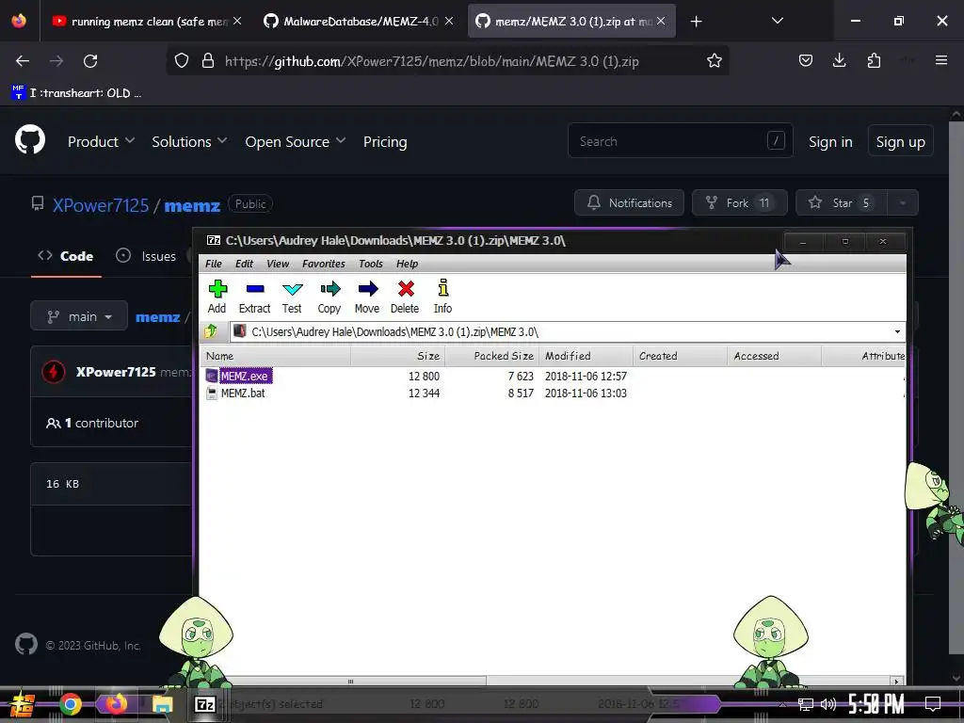Open the Firefox extensions icon
Screen dimensions: 964x723
[x=874, y=60]
